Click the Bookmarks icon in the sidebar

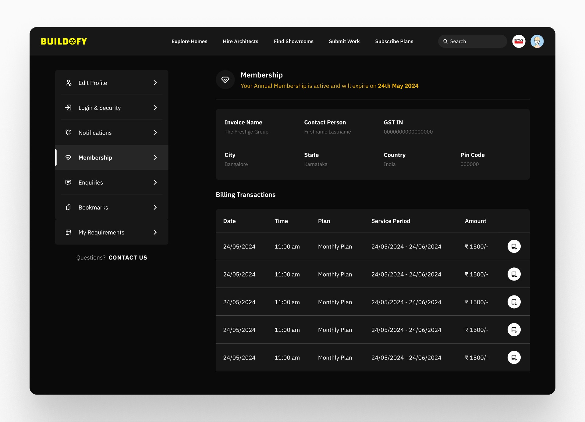(68, 207)
